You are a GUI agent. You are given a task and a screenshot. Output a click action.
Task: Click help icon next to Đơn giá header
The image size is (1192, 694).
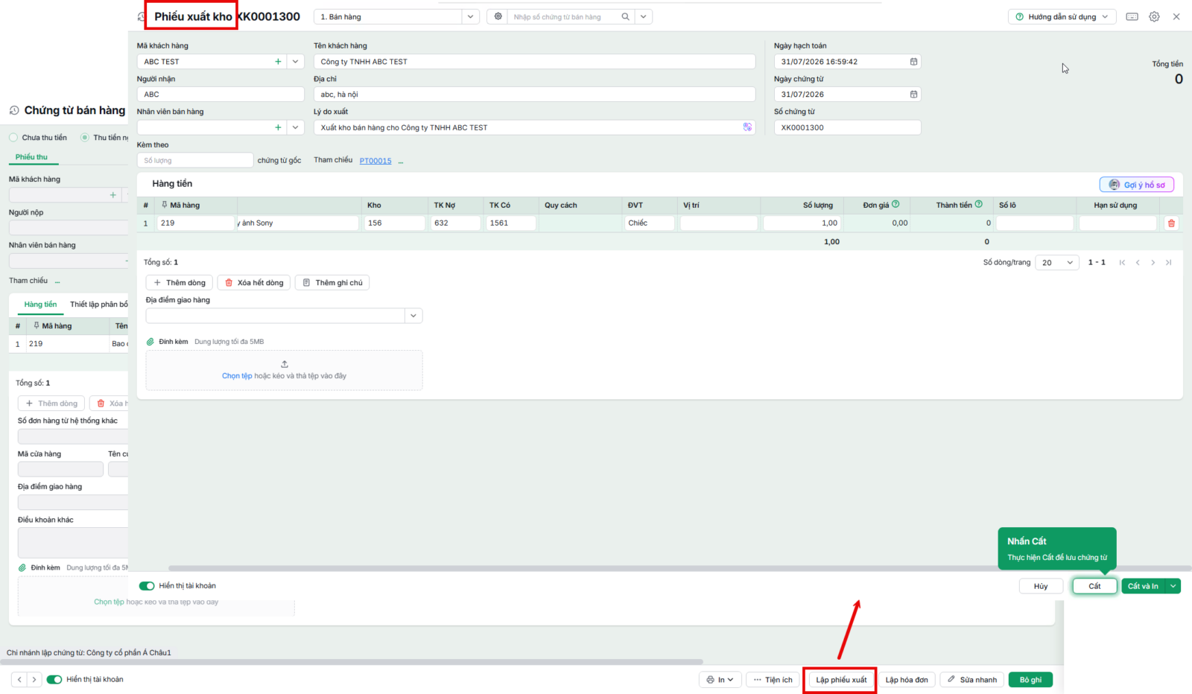pyautogui.click(x=895, y=204)
